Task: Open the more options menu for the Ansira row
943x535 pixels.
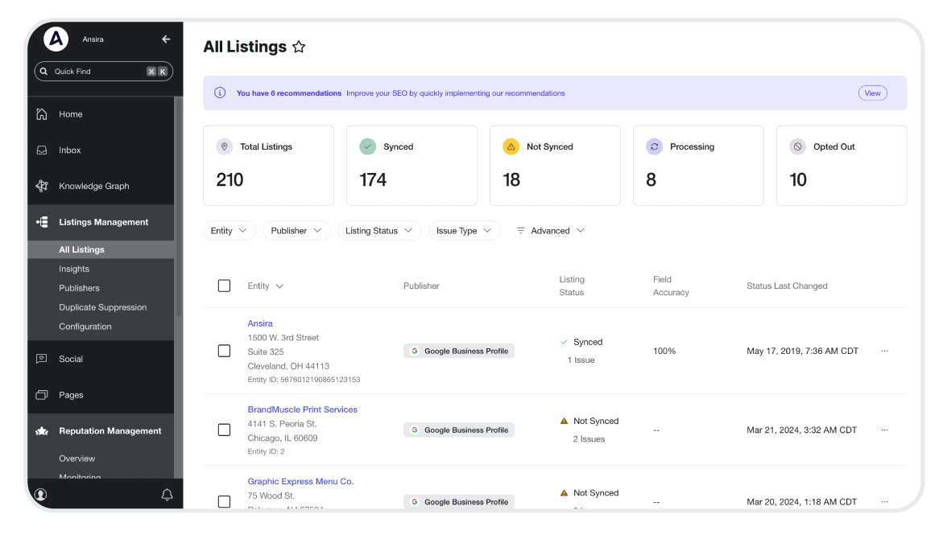Action: (x=885, y=351)
